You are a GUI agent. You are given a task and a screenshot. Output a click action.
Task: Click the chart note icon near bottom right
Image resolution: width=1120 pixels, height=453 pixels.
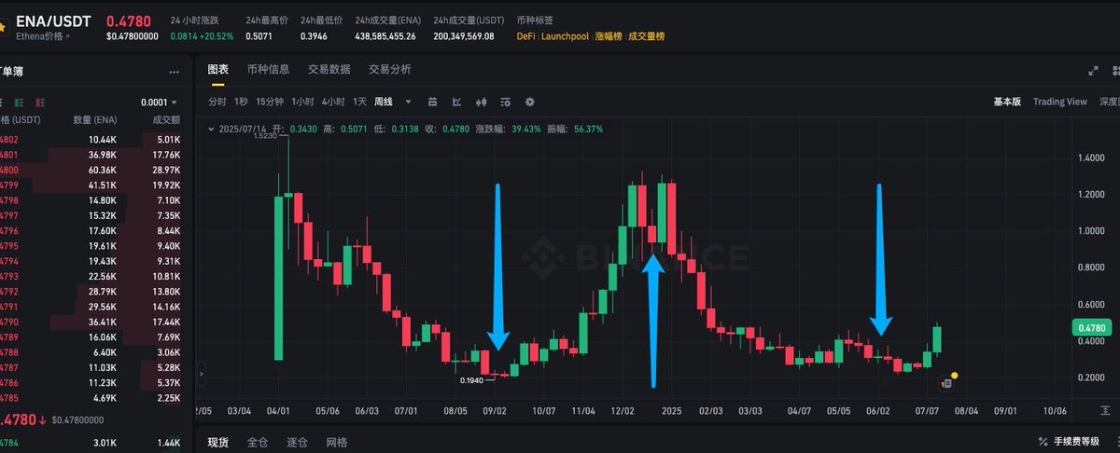945,383
